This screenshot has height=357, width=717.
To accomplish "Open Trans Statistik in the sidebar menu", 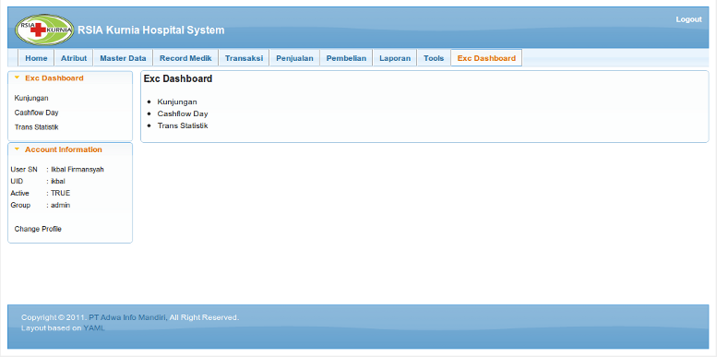I will pyautogui.click(x=36, y=127).
